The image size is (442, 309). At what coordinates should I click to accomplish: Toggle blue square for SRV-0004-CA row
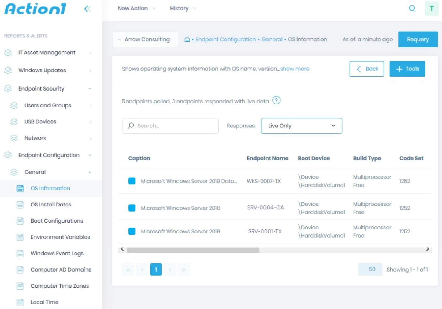click(x=132, y=208)
